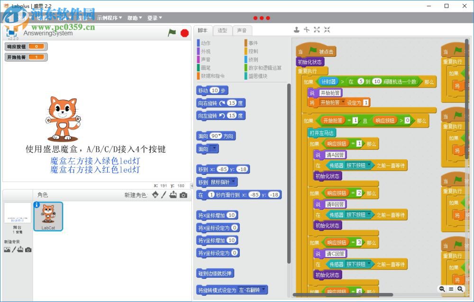The width and height of the screenshot is (474, 302).
Task: Select the stamp duplicate tool
Action: [297, 29]
